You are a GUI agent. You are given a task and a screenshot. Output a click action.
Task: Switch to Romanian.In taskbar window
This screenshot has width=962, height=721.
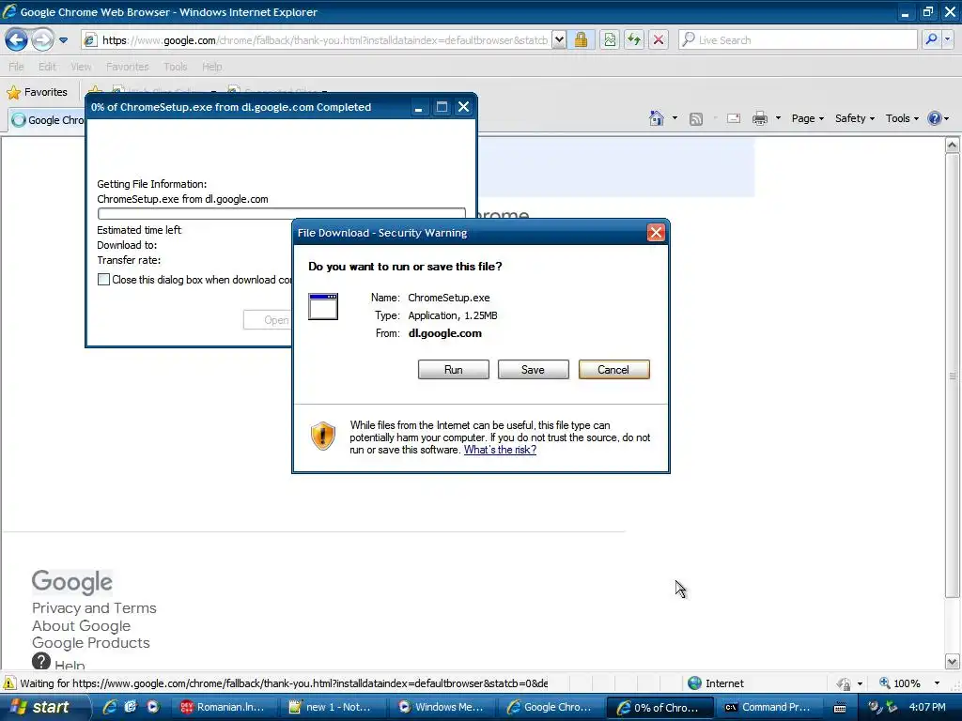224,707
